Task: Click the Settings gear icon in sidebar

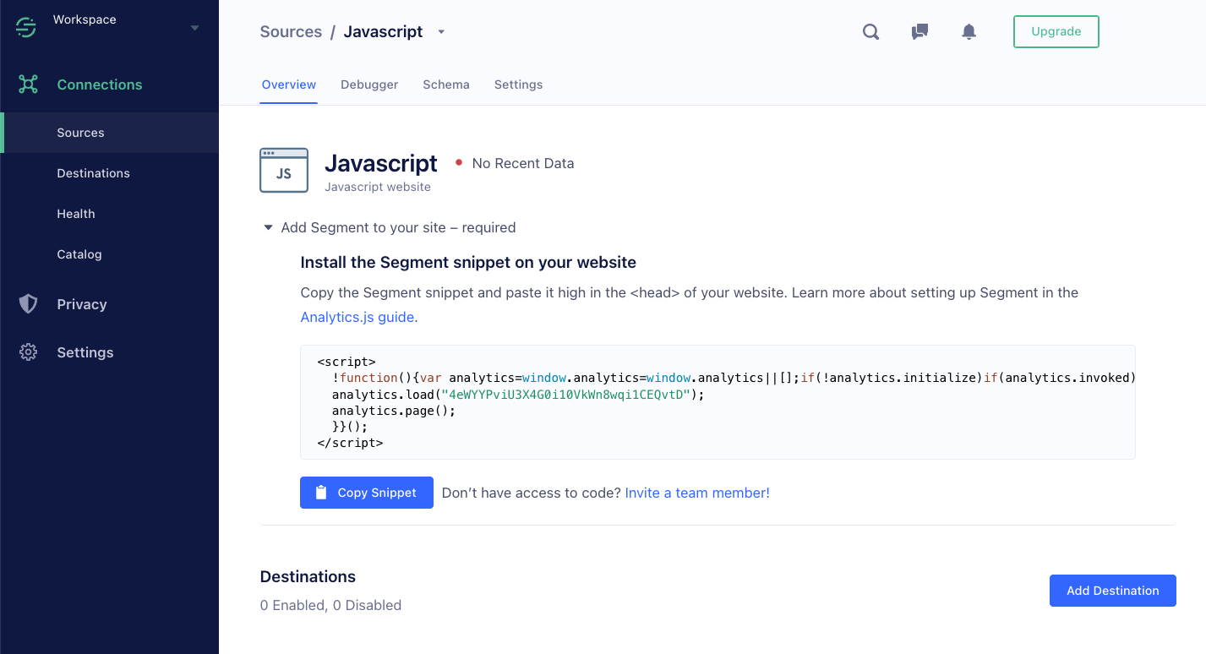Action: (29, 352)
